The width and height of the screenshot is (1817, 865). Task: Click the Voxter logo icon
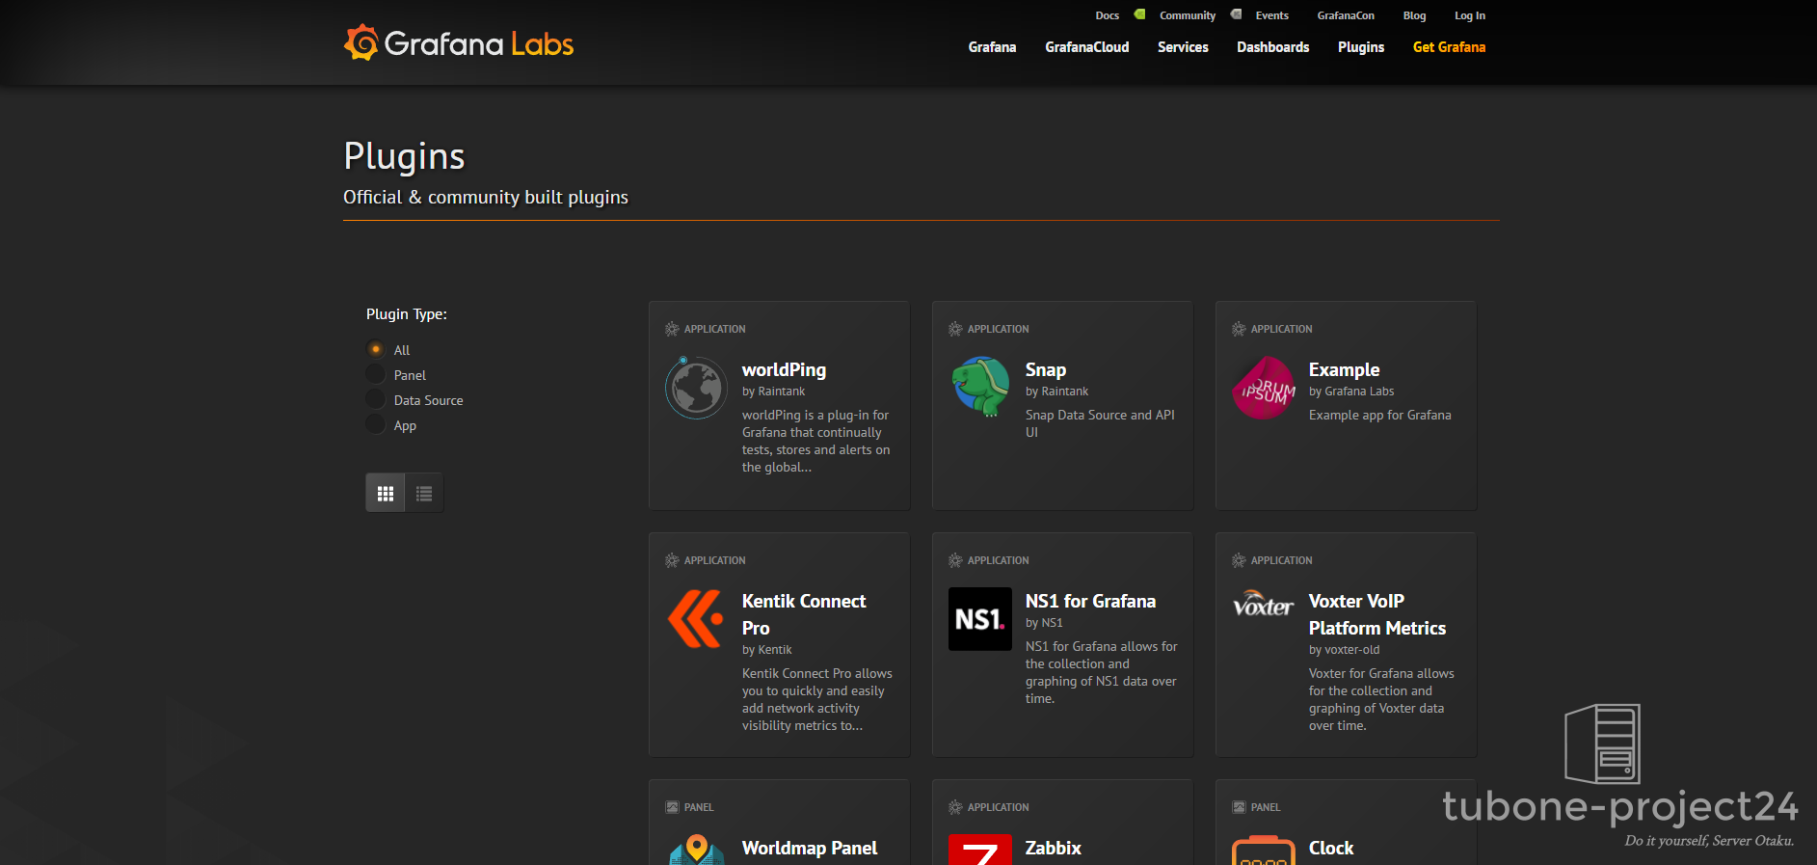(x=1263, y=606)
